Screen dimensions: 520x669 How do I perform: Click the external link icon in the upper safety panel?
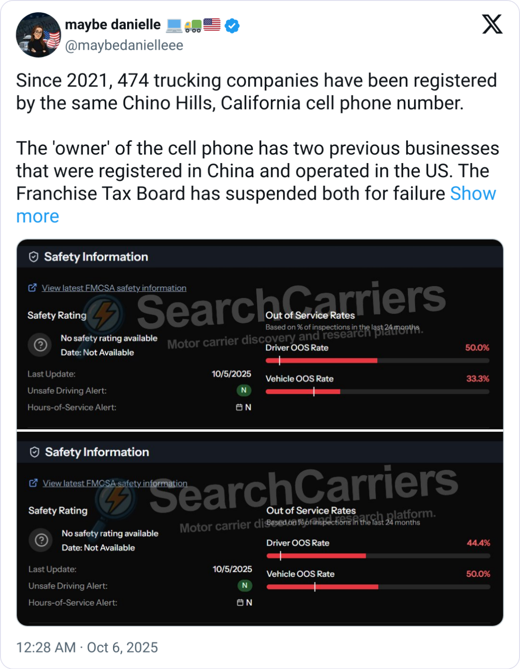pos(33,287)
